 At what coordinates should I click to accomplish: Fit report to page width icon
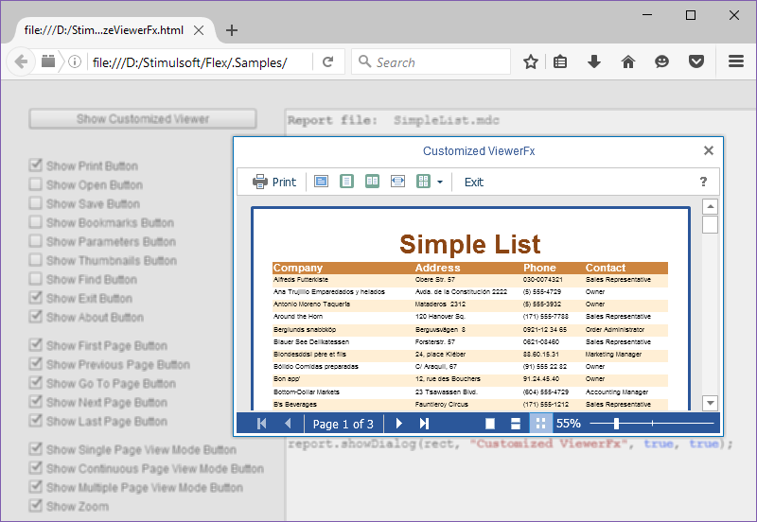[x=398, y=182]
